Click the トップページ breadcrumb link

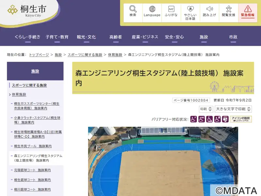(39, 55)
